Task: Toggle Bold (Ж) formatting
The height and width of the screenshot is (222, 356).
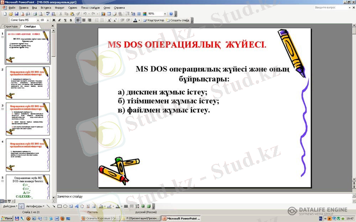Action: [54, 20]
